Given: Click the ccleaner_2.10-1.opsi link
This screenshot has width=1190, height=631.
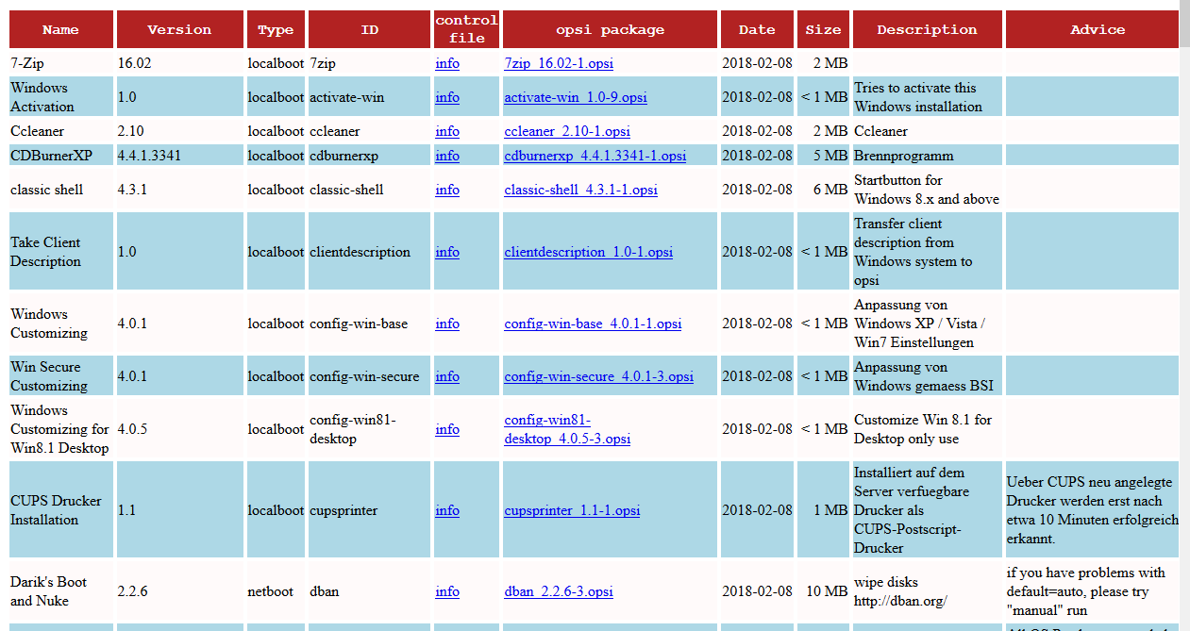Looking at the screenshot, I should pos(566,131).
